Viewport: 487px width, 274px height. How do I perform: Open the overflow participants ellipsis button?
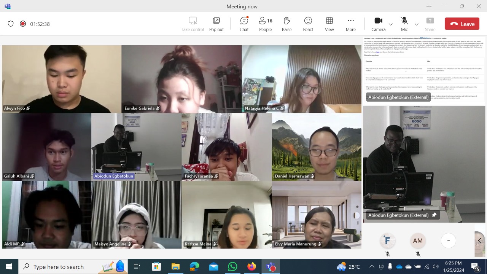click(448, 241)
